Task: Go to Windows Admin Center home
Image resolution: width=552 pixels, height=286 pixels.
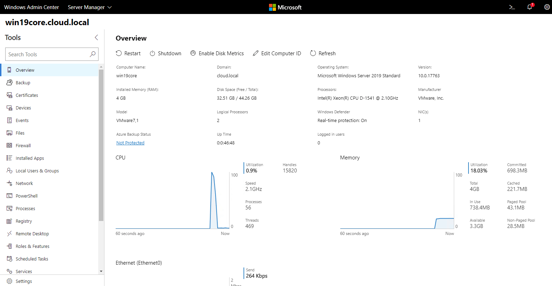Action: click(31, 7)
